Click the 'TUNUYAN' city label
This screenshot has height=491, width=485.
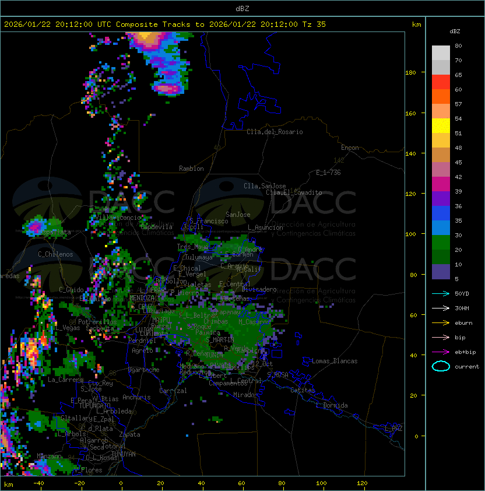124,454
